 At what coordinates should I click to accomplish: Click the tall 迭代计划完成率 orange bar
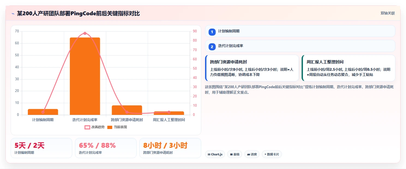coord(85,76)
